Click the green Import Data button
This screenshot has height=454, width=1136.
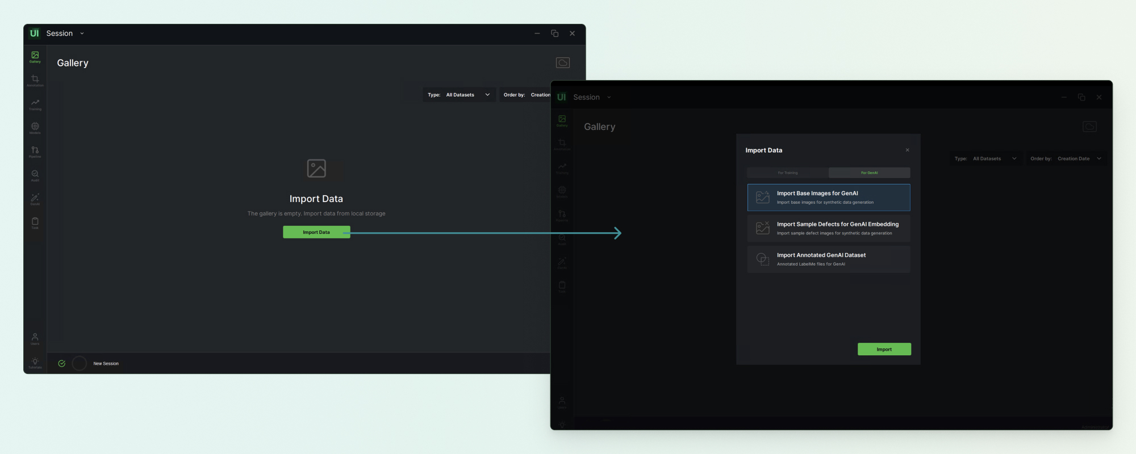coord(316,232)
